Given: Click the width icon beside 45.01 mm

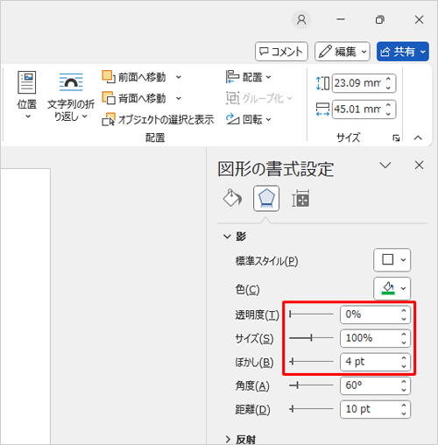Looking at the screenshot, I should point(322,109).
